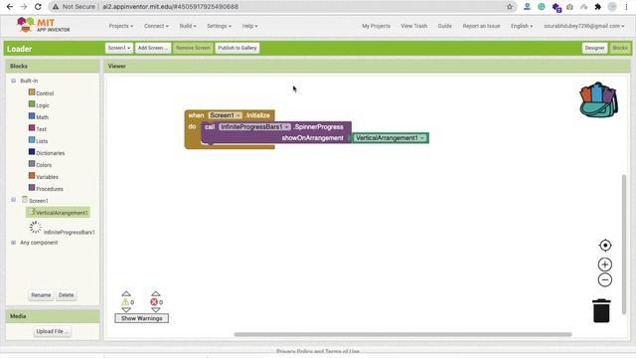
Task: Open InfiniteProgressBars1 dropdown in call block
Action: (254, 127)
